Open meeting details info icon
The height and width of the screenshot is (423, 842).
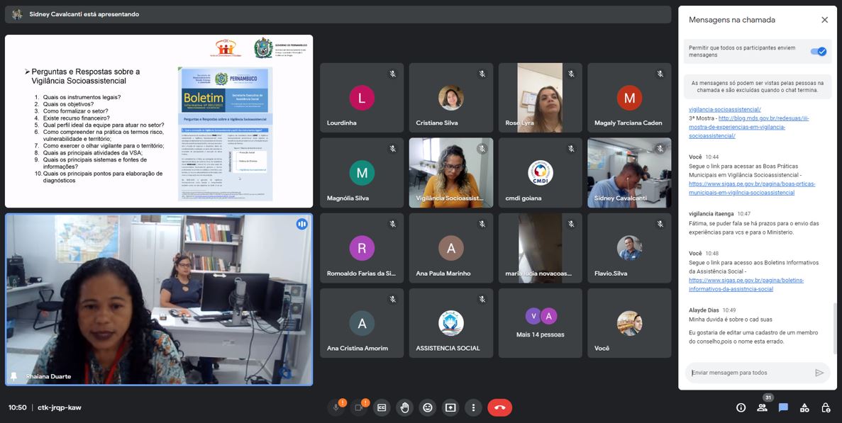tap(741, 407)
